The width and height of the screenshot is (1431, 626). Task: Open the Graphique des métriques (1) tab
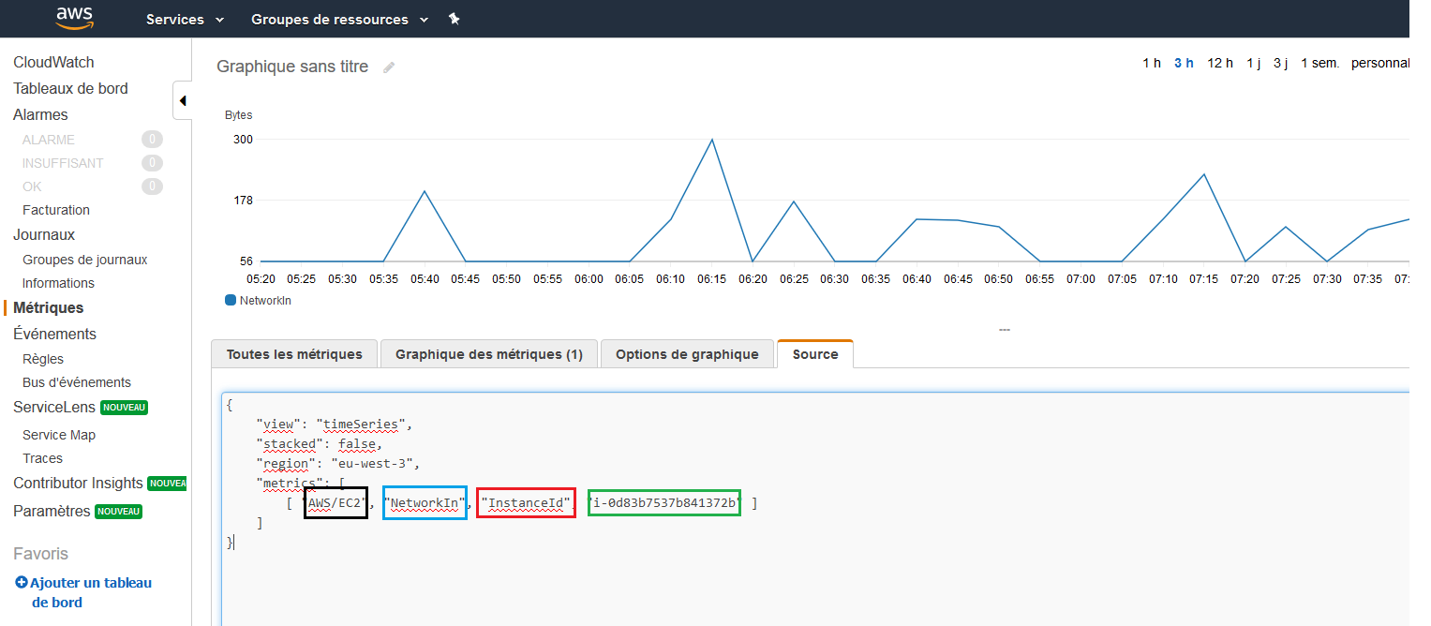coord(489,354)
